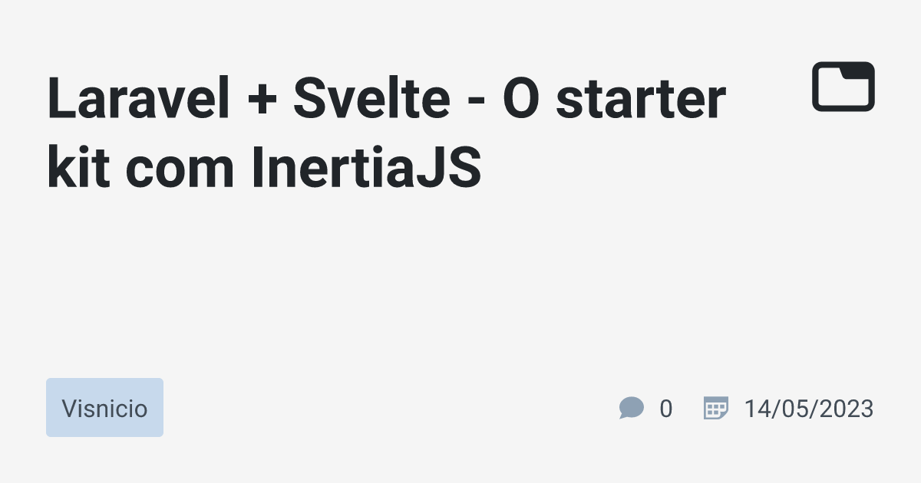Click the word Svelte in the title
The height and width of the screenshot is (483, 921).
(x=371, y=100)
